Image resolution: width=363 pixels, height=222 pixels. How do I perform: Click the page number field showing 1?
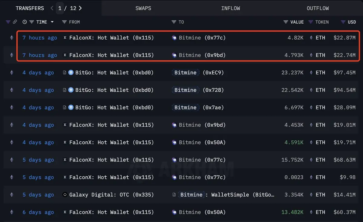60,8
